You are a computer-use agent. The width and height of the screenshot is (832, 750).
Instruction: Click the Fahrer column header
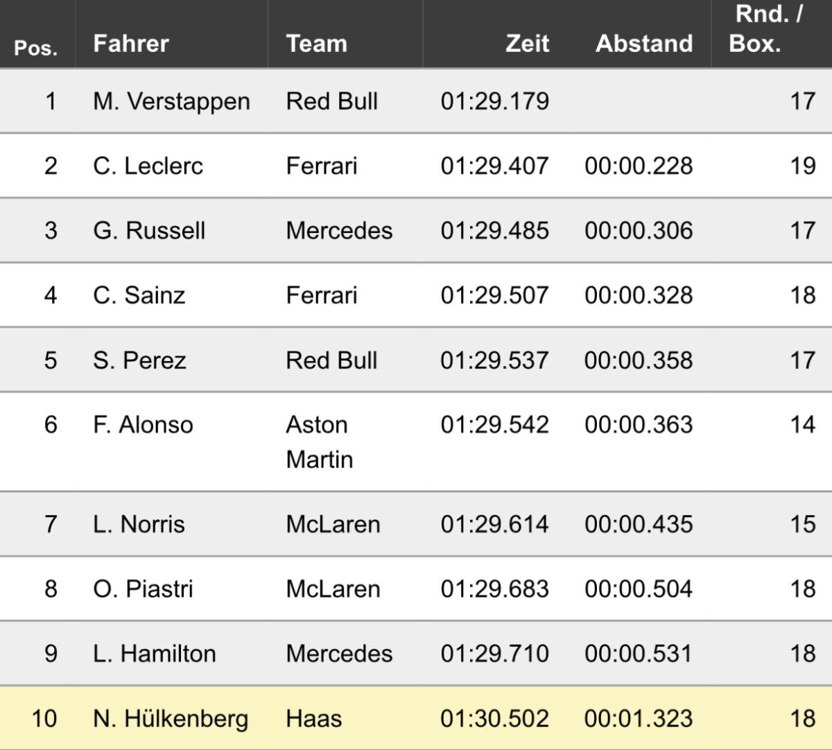(x=131, y=44)
